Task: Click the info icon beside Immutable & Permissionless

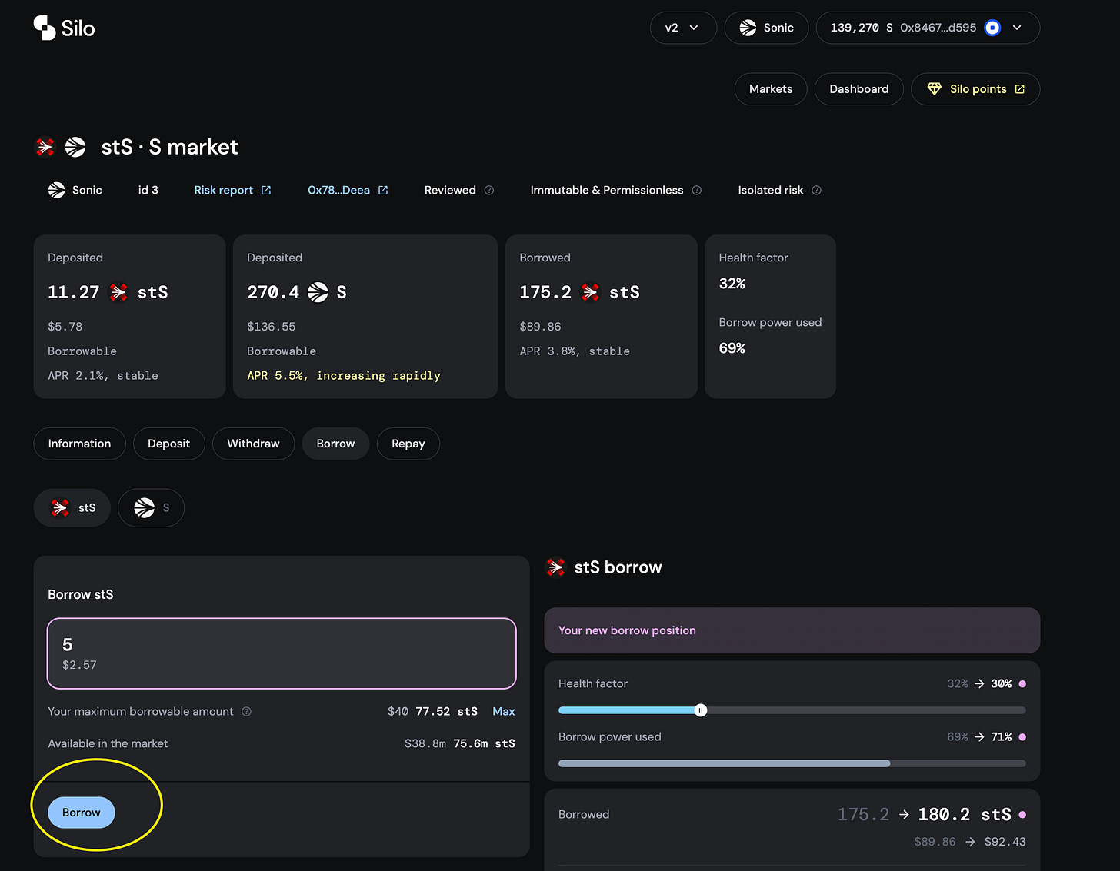Action: pos(697,190)
